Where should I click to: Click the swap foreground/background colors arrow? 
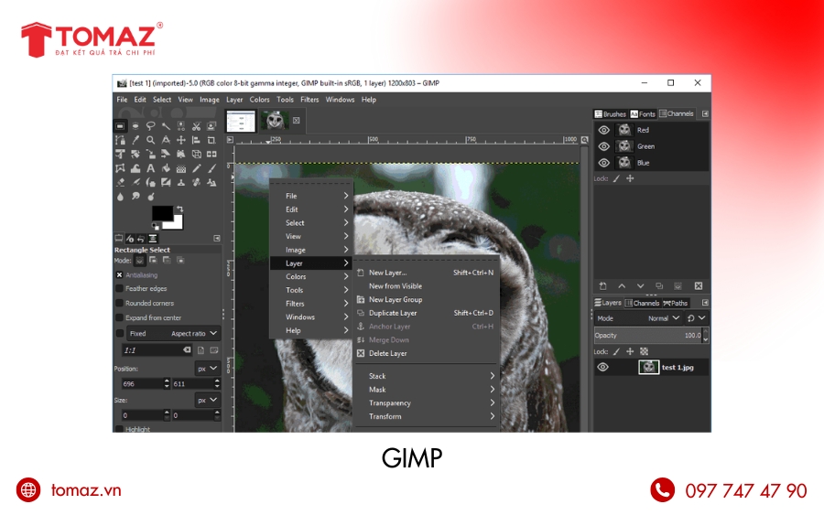pyautogui.click(x=180, y=209)
